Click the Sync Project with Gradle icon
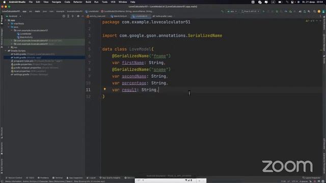Screen dimensions: 326x183 (300, 11)
